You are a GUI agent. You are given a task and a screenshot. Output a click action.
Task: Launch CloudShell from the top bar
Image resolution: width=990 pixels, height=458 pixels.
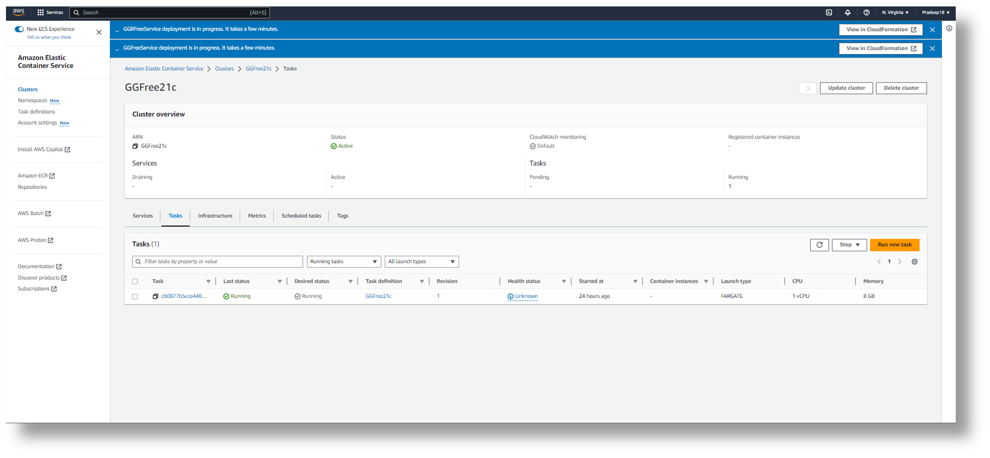829,12
